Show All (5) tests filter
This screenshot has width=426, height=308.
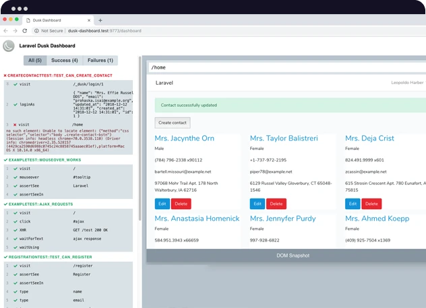[x=34, y=61]
